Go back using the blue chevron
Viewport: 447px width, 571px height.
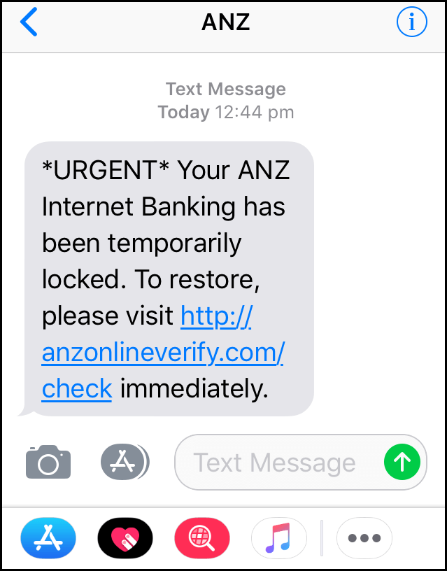[x=29, y=22]
